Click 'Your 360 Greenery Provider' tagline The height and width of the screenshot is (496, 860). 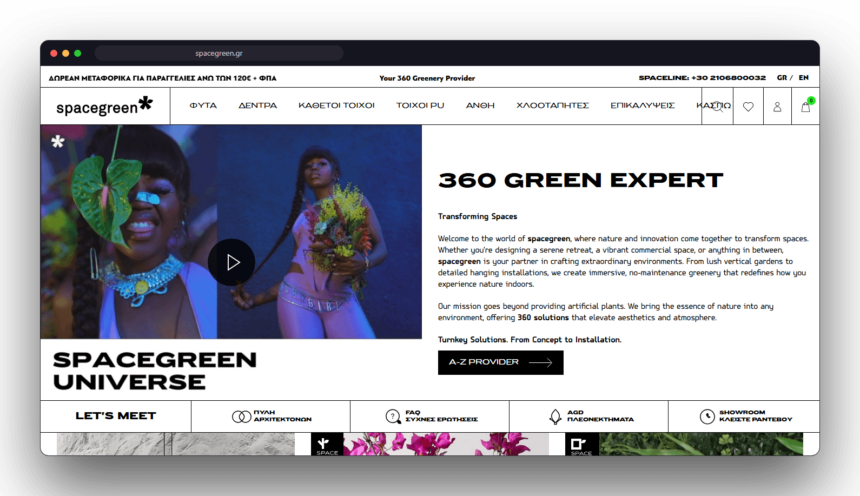pyautogui.click(x=427, y=78)
